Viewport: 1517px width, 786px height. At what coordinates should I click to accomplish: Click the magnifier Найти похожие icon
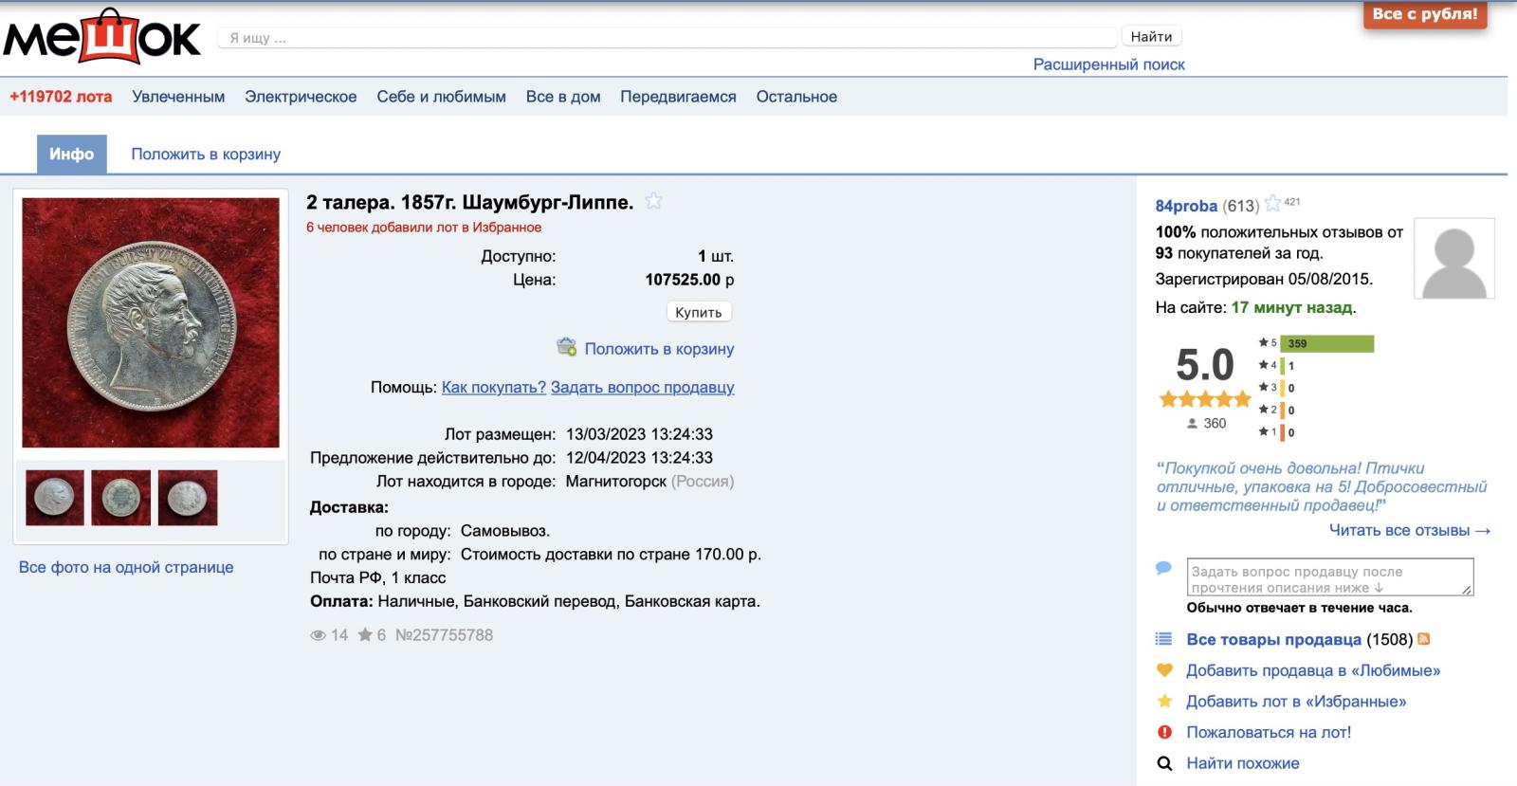click(1164, 763)
